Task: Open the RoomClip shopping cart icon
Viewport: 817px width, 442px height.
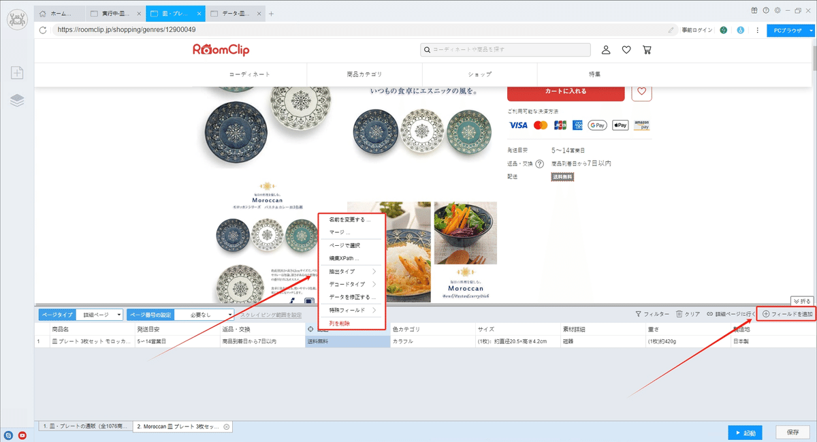Action: tap(647, 50)
